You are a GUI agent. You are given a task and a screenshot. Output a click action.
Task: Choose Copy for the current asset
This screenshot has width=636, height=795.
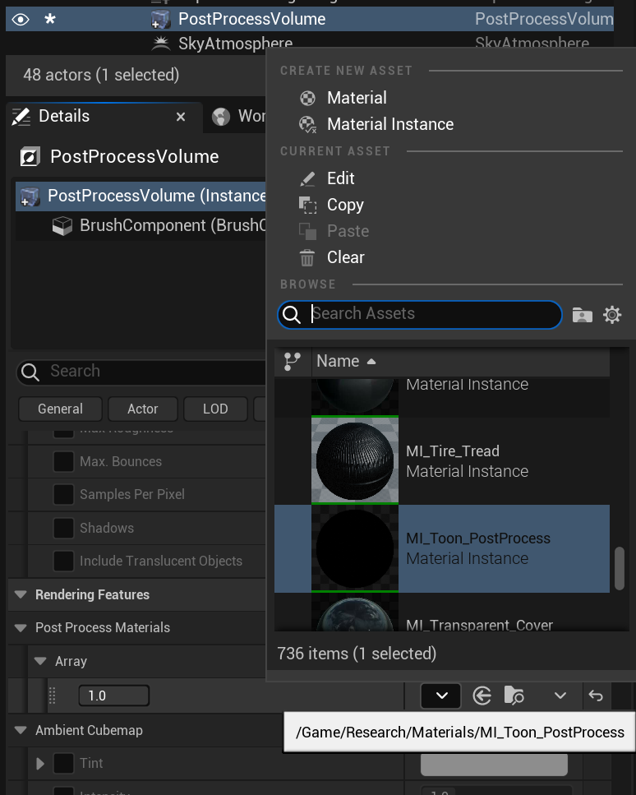(x=345, y=205)
